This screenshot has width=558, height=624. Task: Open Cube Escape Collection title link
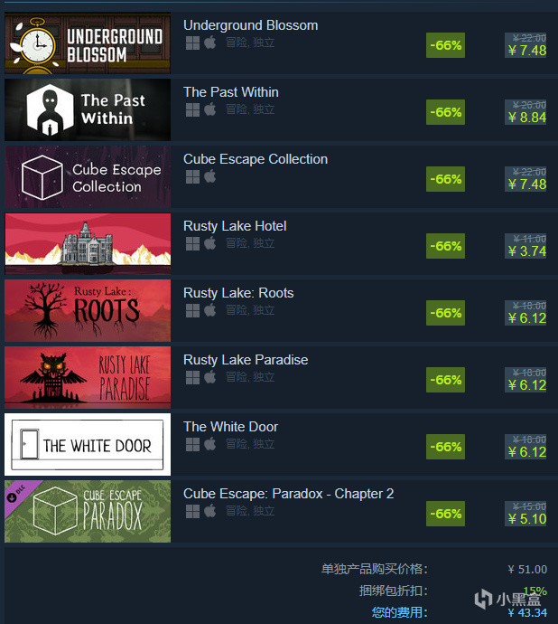[x=256, y=159]
